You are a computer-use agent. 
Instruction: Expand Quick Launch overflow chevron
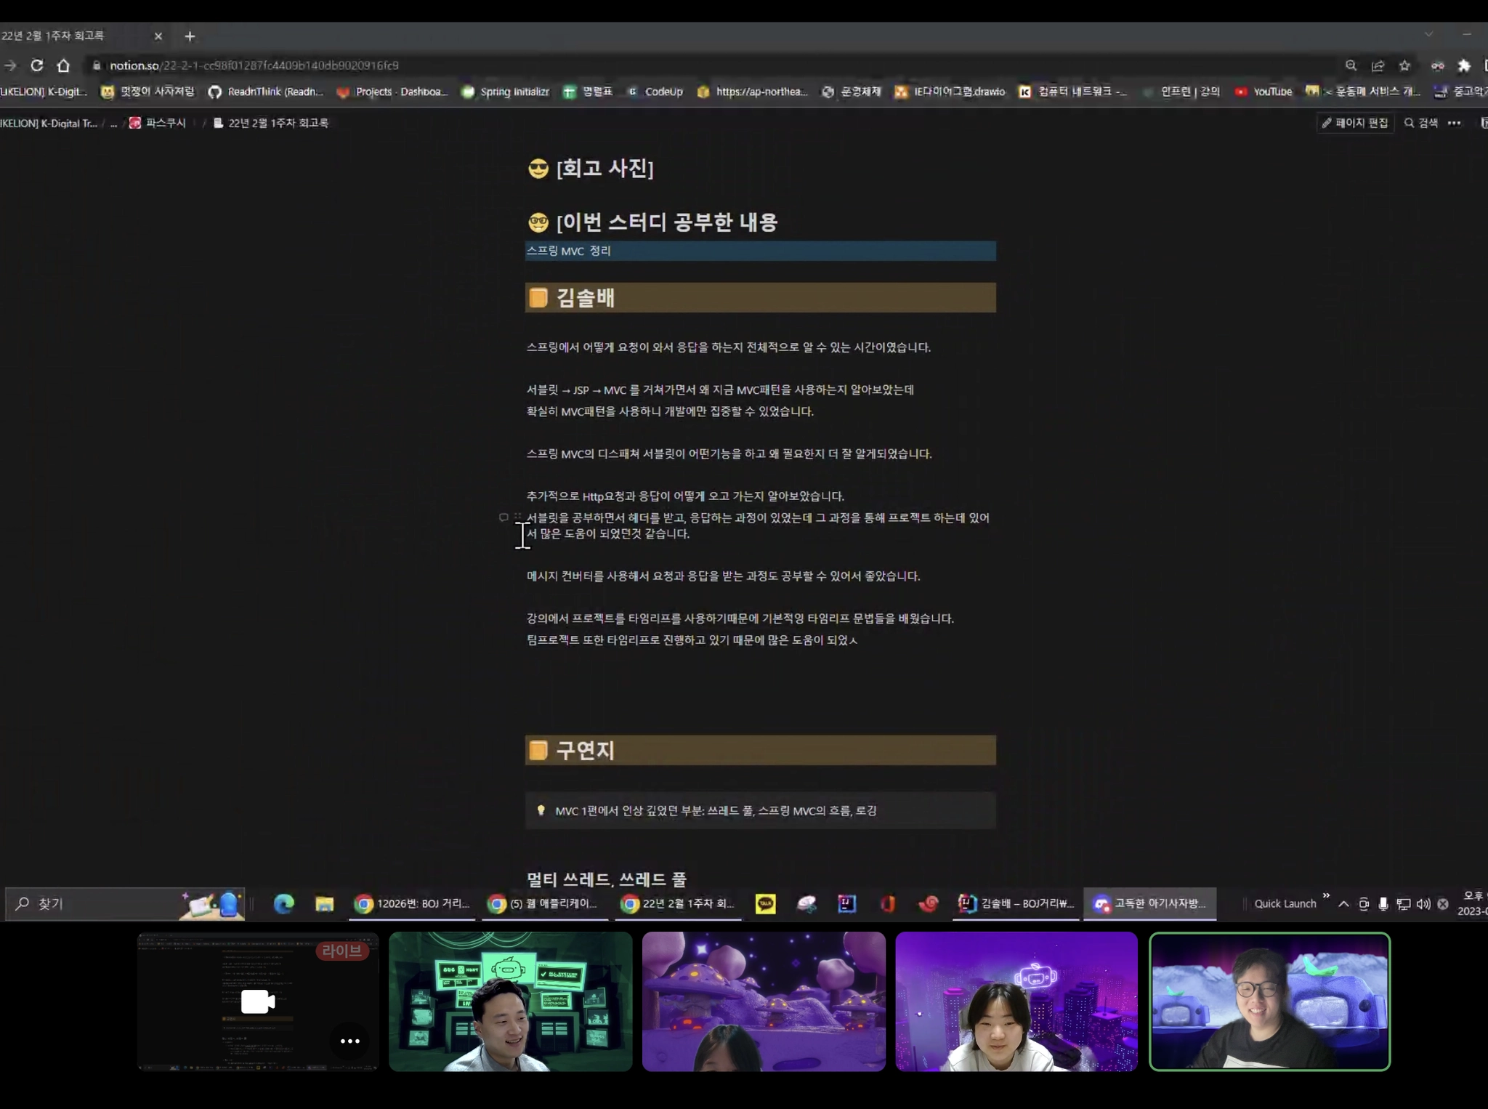[1326, 895]
